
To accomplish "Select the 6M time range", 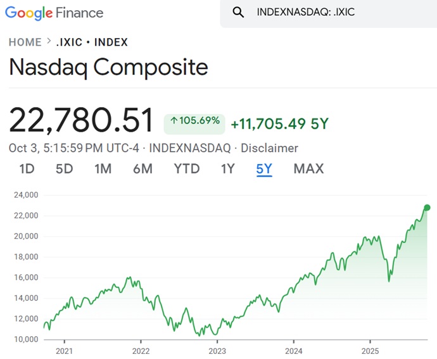I will [x=142, y=168].
